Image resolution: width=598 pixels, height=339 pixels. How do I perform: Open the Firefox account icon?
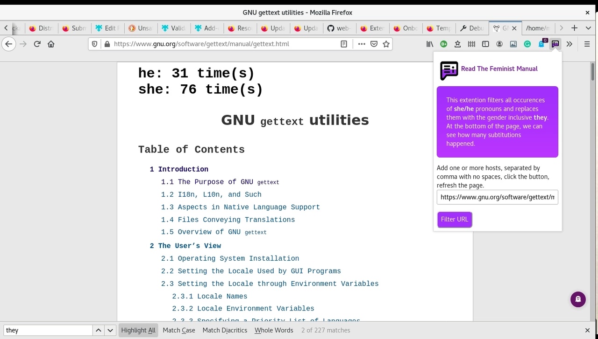500,44
